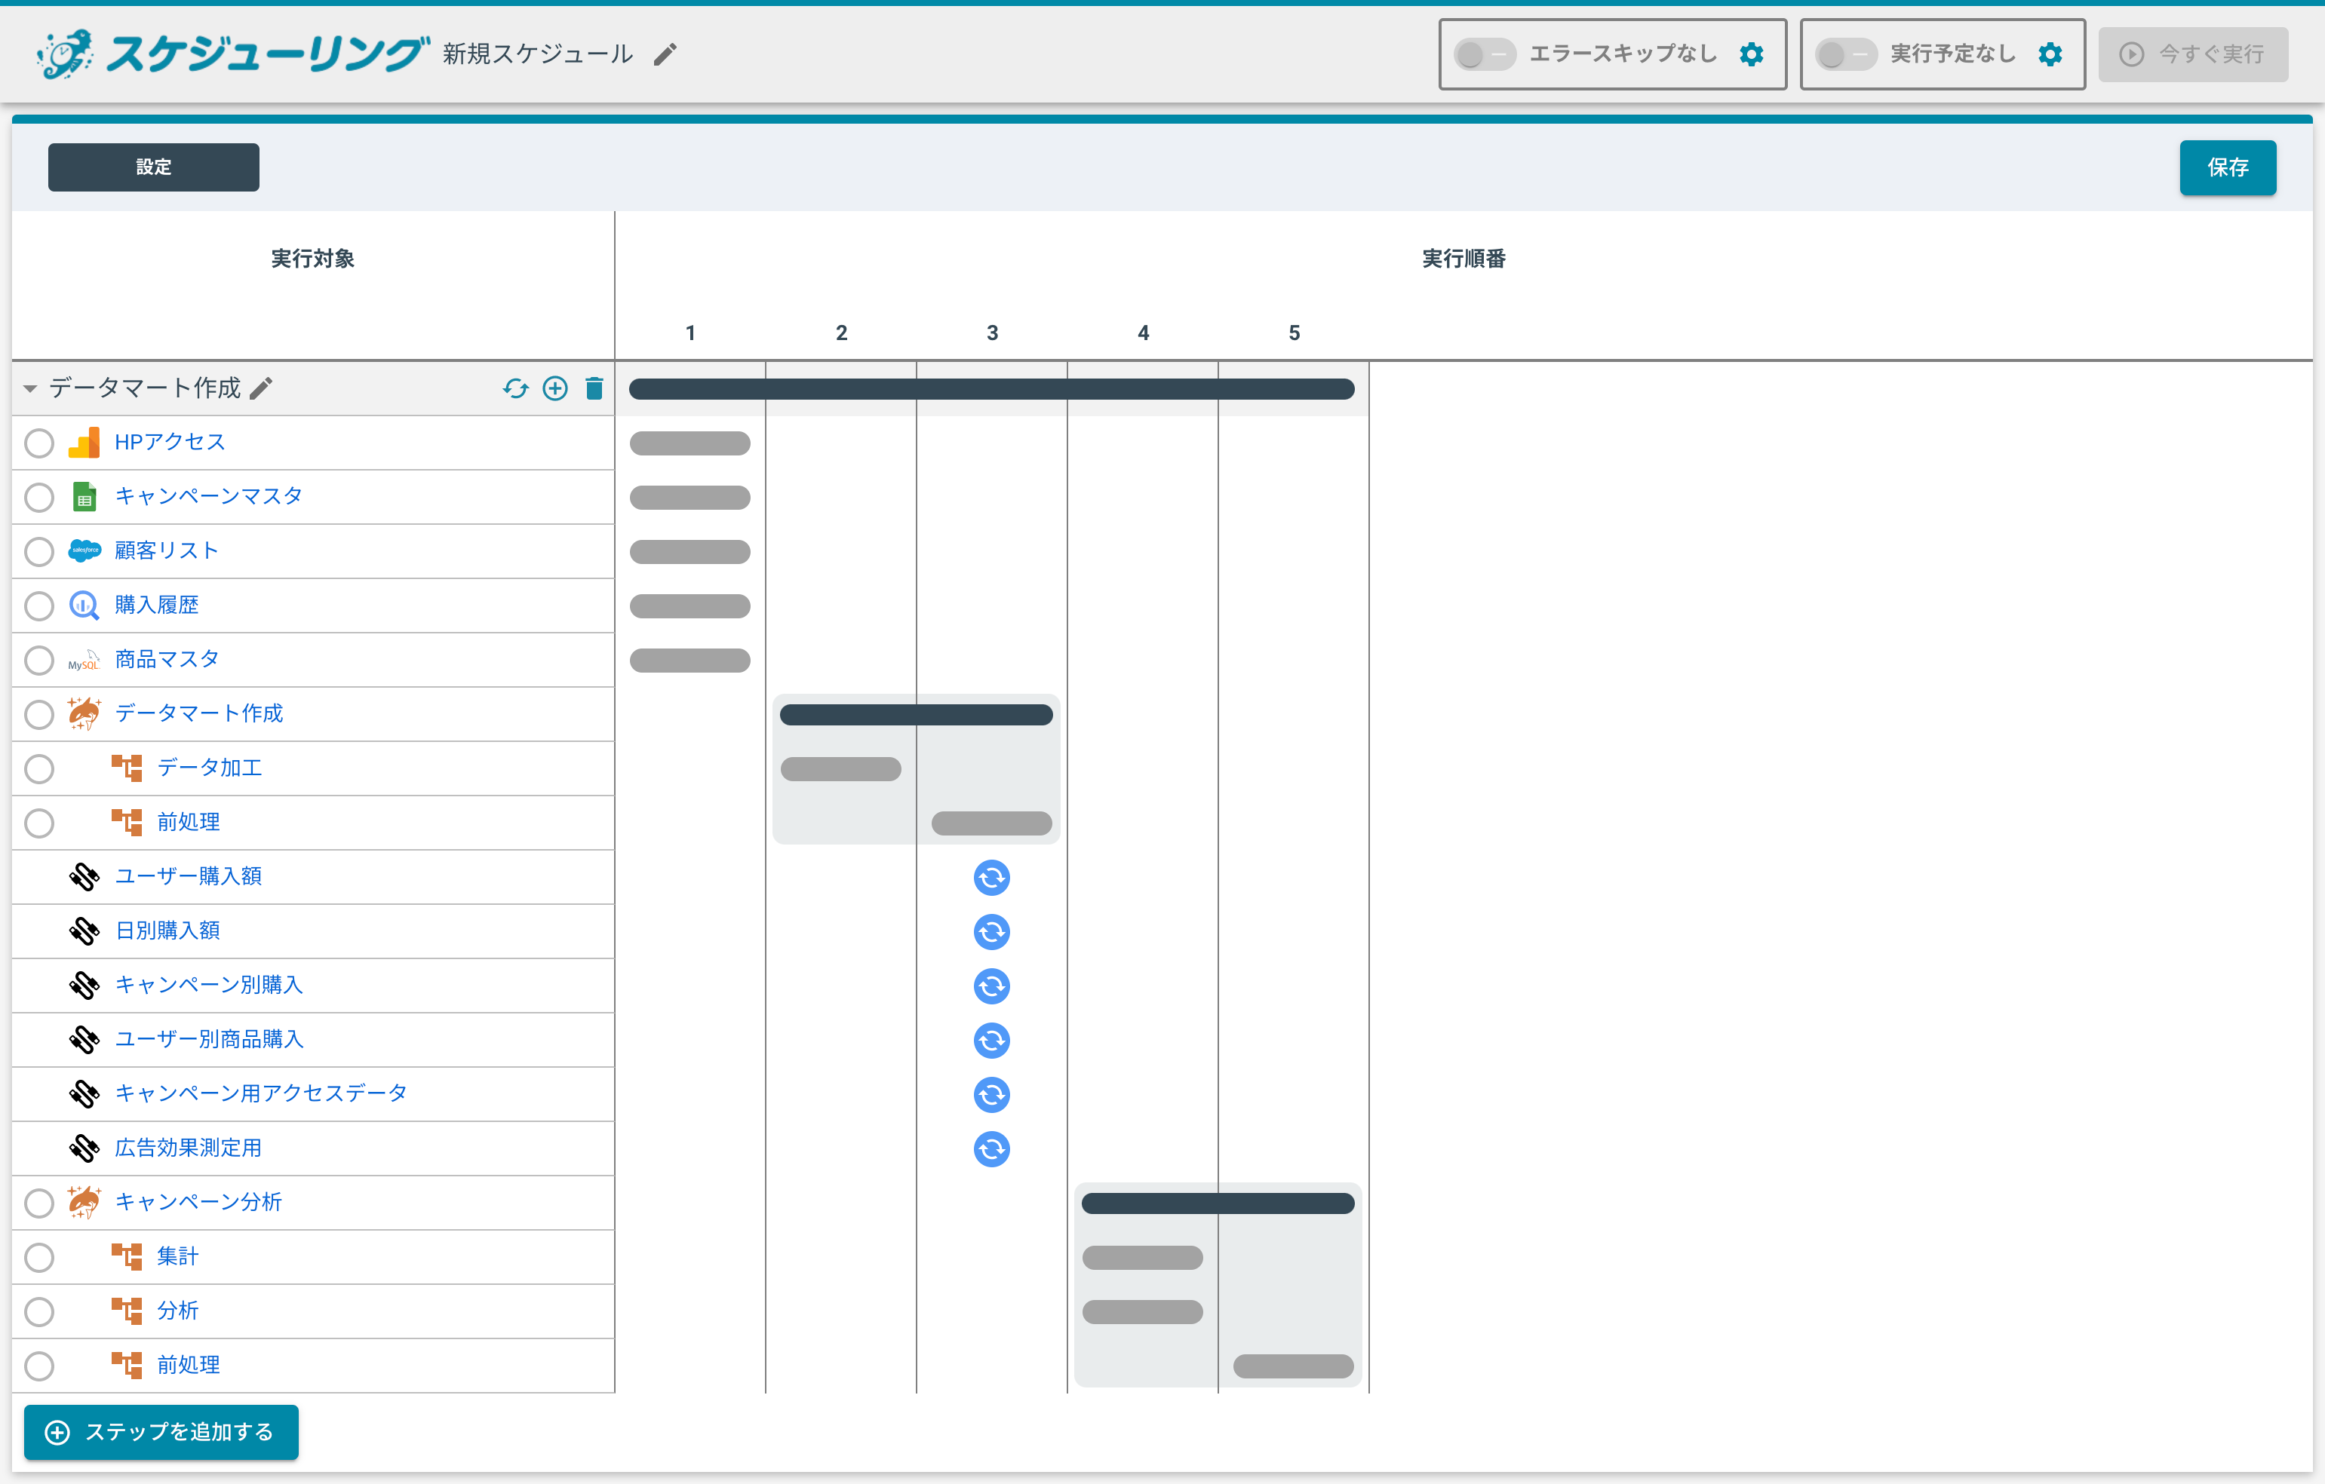Click the pencil icon next to 新規スケジュール
This screenshot has height=1484, width=2325.
pyautogui.click(x=665, y=54)
